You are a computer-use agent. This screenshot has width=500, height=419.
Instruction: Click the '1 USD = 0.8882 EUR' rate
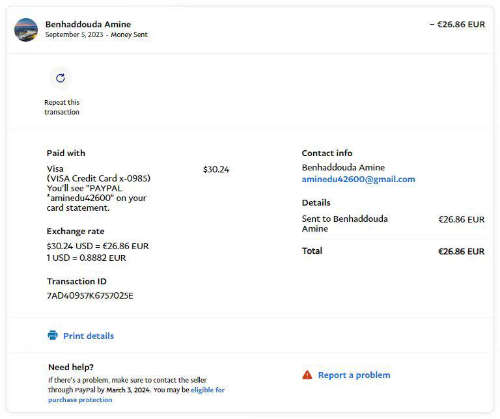click(87, 258)
